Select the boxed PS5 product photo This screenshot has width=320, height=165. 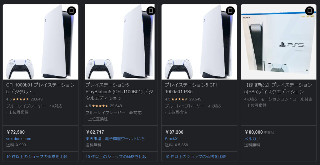(278, 42)
